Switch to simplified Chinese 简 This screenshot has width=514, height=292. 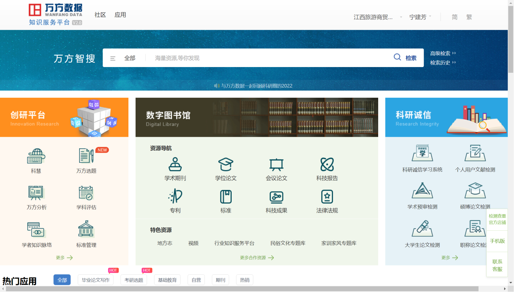click(x=455, y=17)
